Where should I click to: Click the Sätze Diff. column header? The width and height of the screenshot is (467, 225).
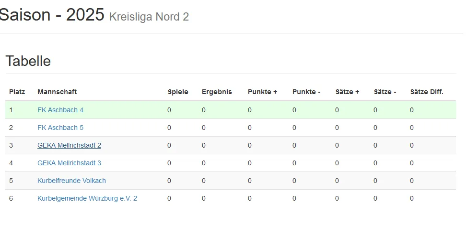point(427,92)
